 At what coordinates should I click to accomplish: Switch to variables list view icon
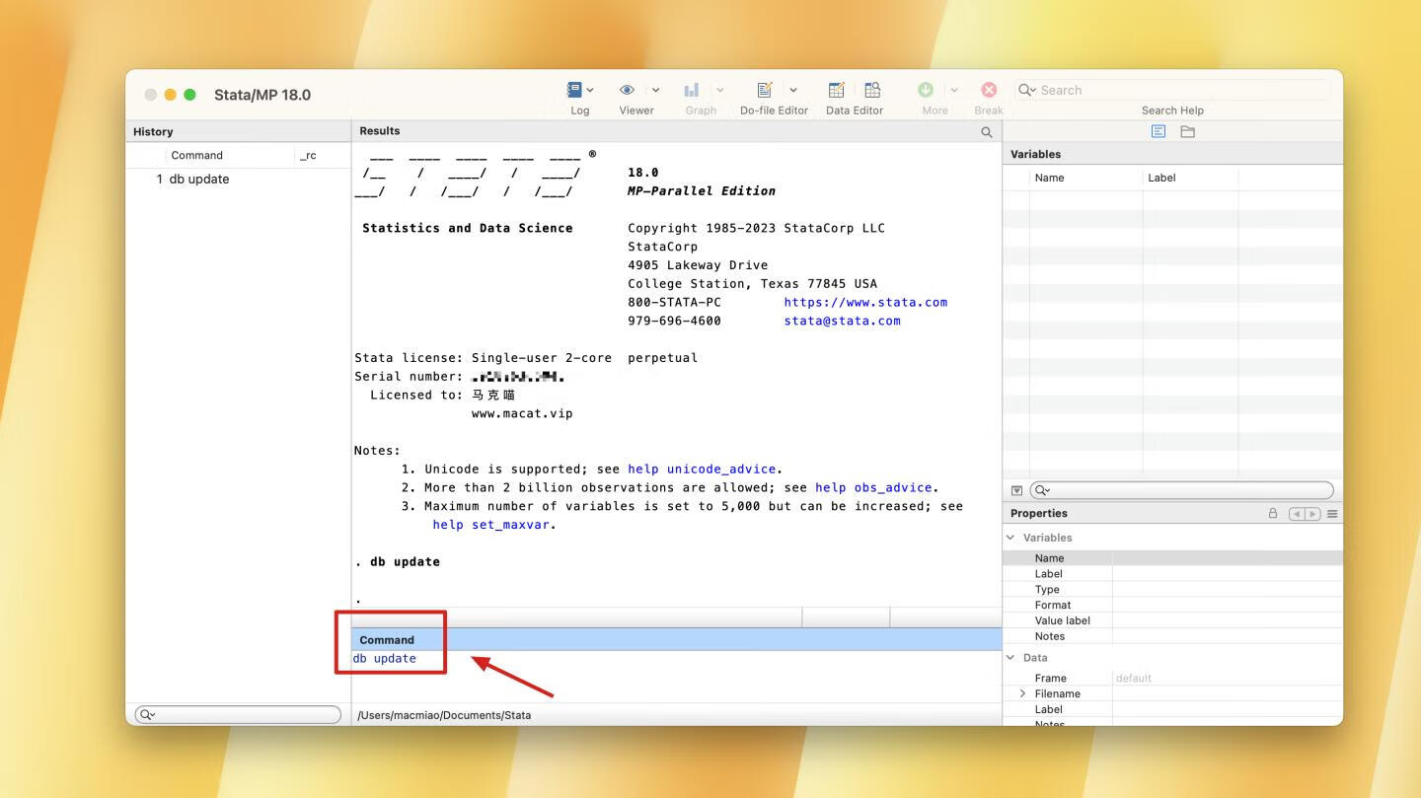click(1159, 131)
